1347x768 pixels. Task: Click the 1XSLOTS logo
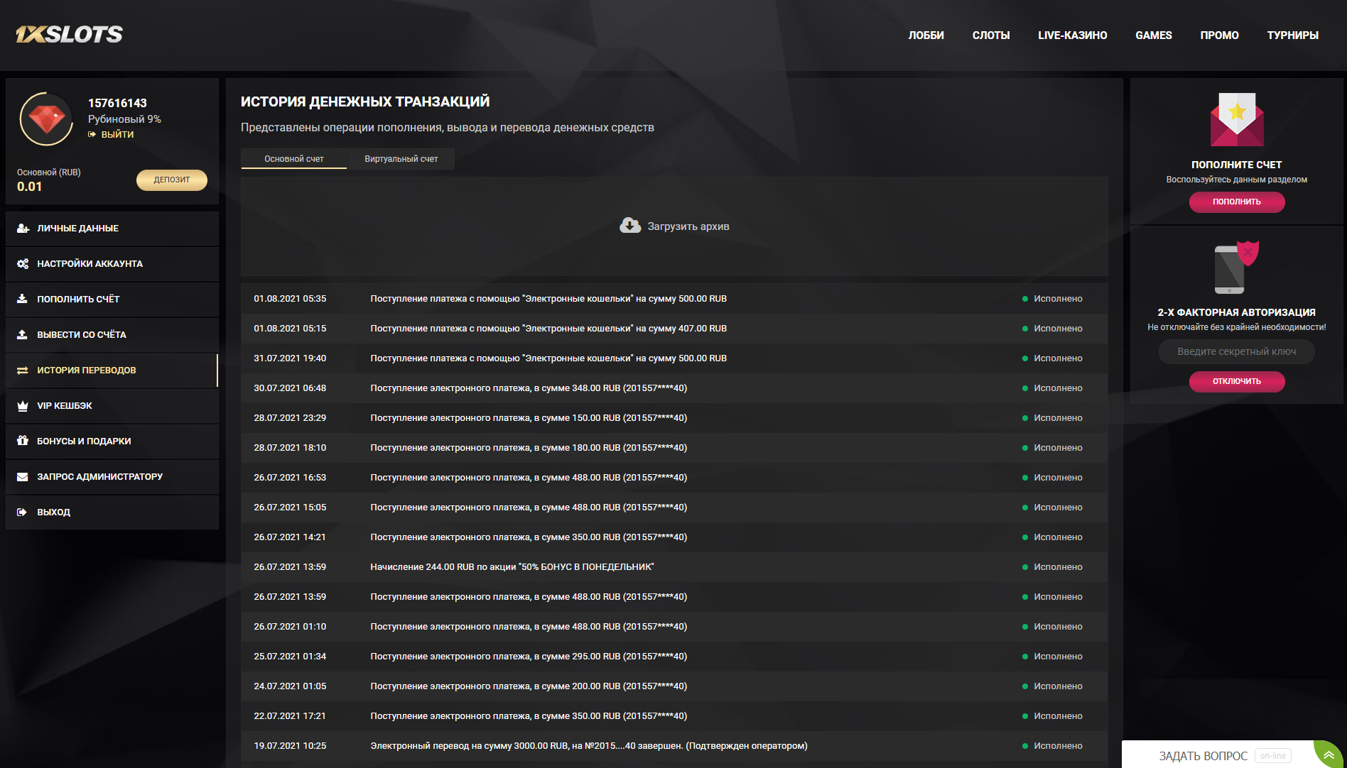[x=69, y=34]
